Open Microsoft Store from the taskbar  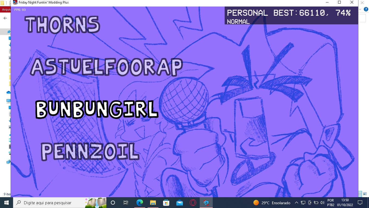tap(166, 203)
